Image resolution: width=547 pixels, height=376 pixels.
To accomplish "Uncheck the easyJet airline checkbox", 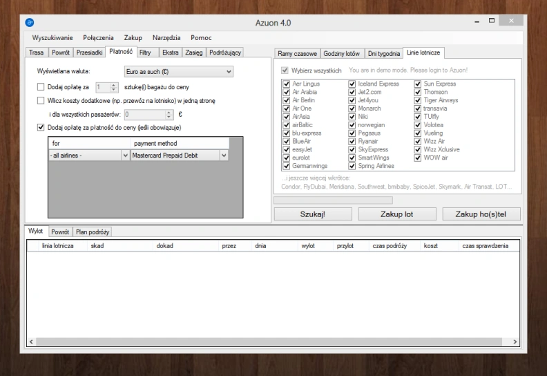I will [x=287, y=149].
